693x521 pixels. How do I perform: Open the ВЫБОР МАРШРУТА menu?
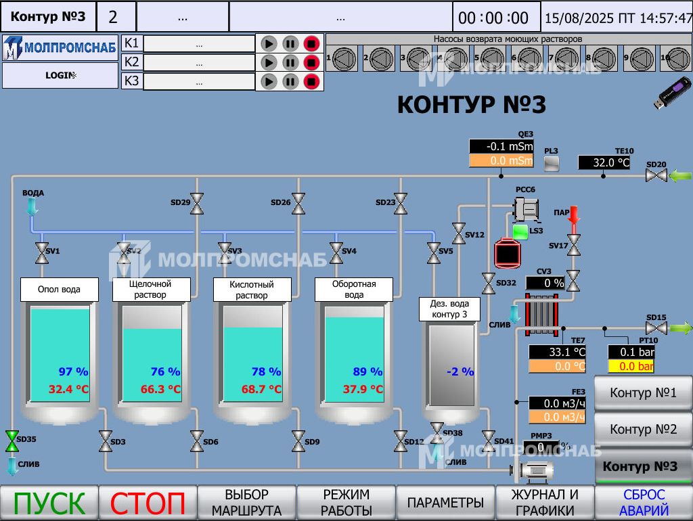coord(247,503)
